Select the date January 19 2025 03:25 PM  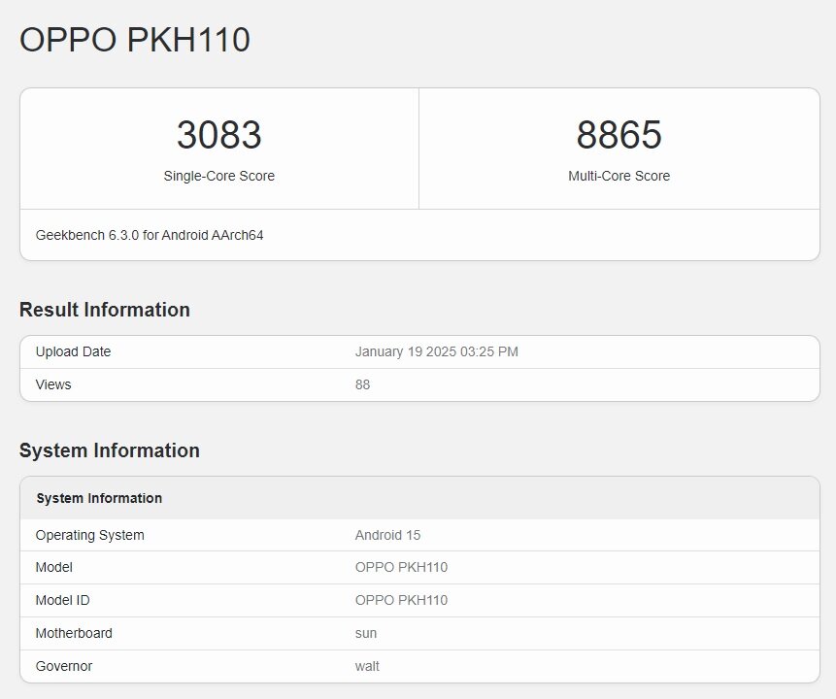pos(437,351)
